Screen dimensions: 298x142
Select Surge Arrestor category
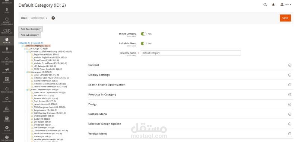tap(45, 110)
